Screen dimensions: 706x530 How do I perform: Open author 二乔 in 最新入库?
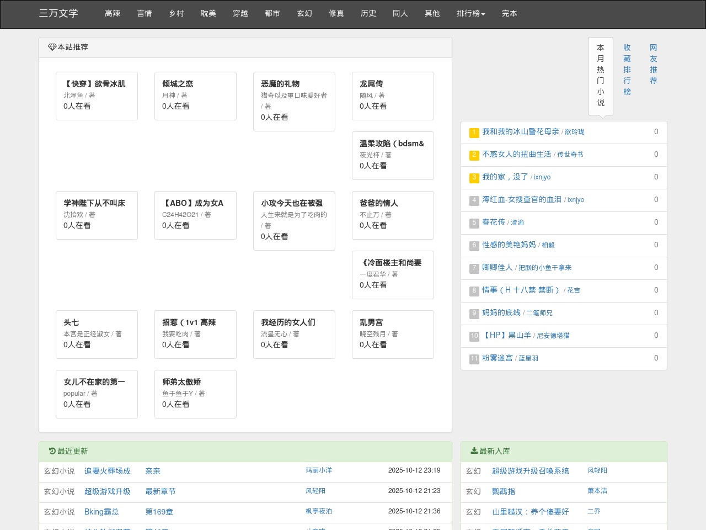594,511
